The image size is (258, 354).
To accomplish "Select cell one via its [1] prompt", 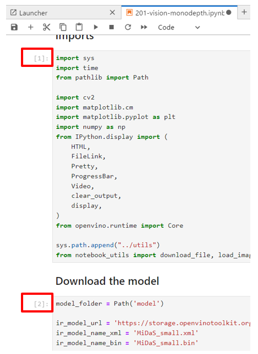I will click(x=41, y=59).
